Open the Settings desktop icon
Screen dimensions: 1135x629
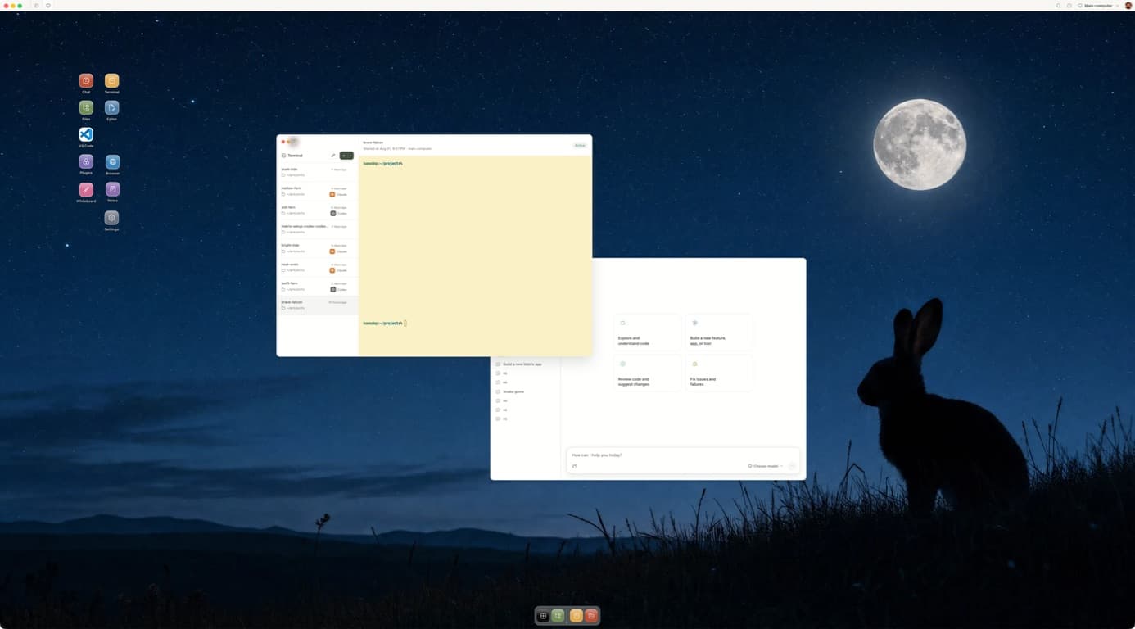pos(112,218)
